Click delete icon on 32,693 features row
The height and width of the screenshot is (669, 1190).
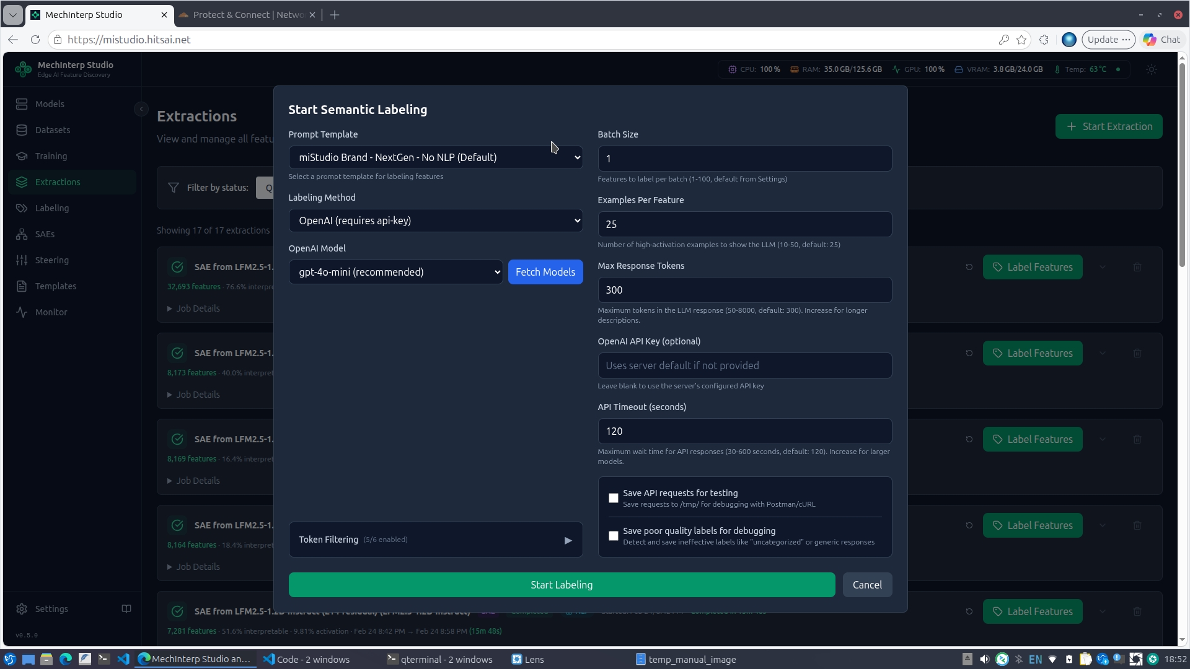(x=1137, y=267)
